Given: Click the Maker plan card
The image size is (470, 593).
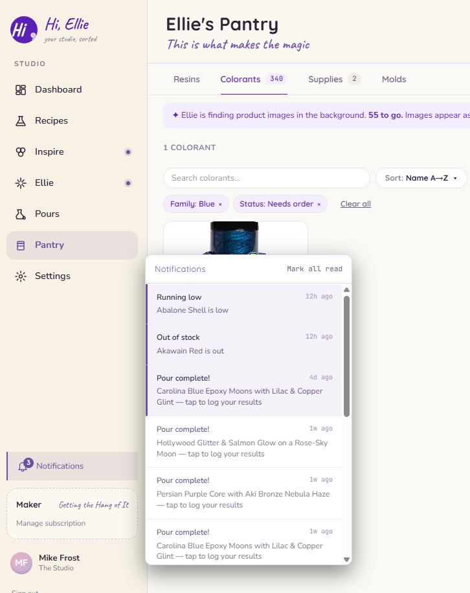Looking at the screenshot, I should pyautogui.click(x=73, y=513).
